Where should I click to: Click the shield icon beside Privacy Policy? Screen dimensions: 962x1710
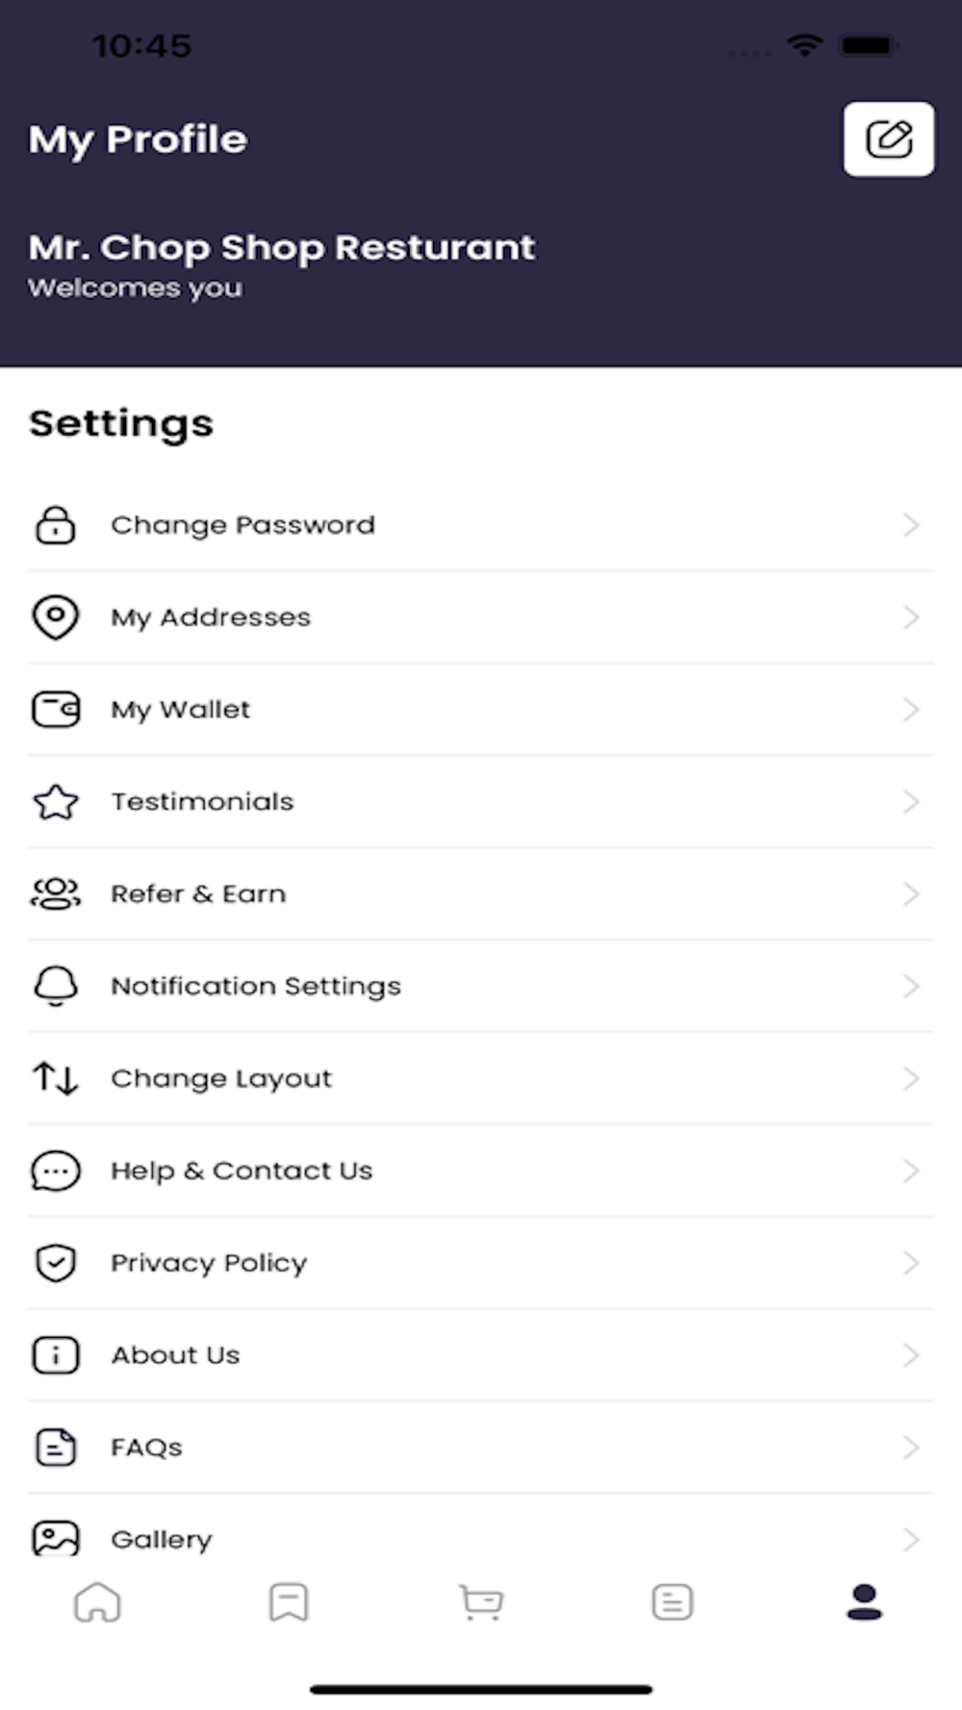click(56, 1263)
